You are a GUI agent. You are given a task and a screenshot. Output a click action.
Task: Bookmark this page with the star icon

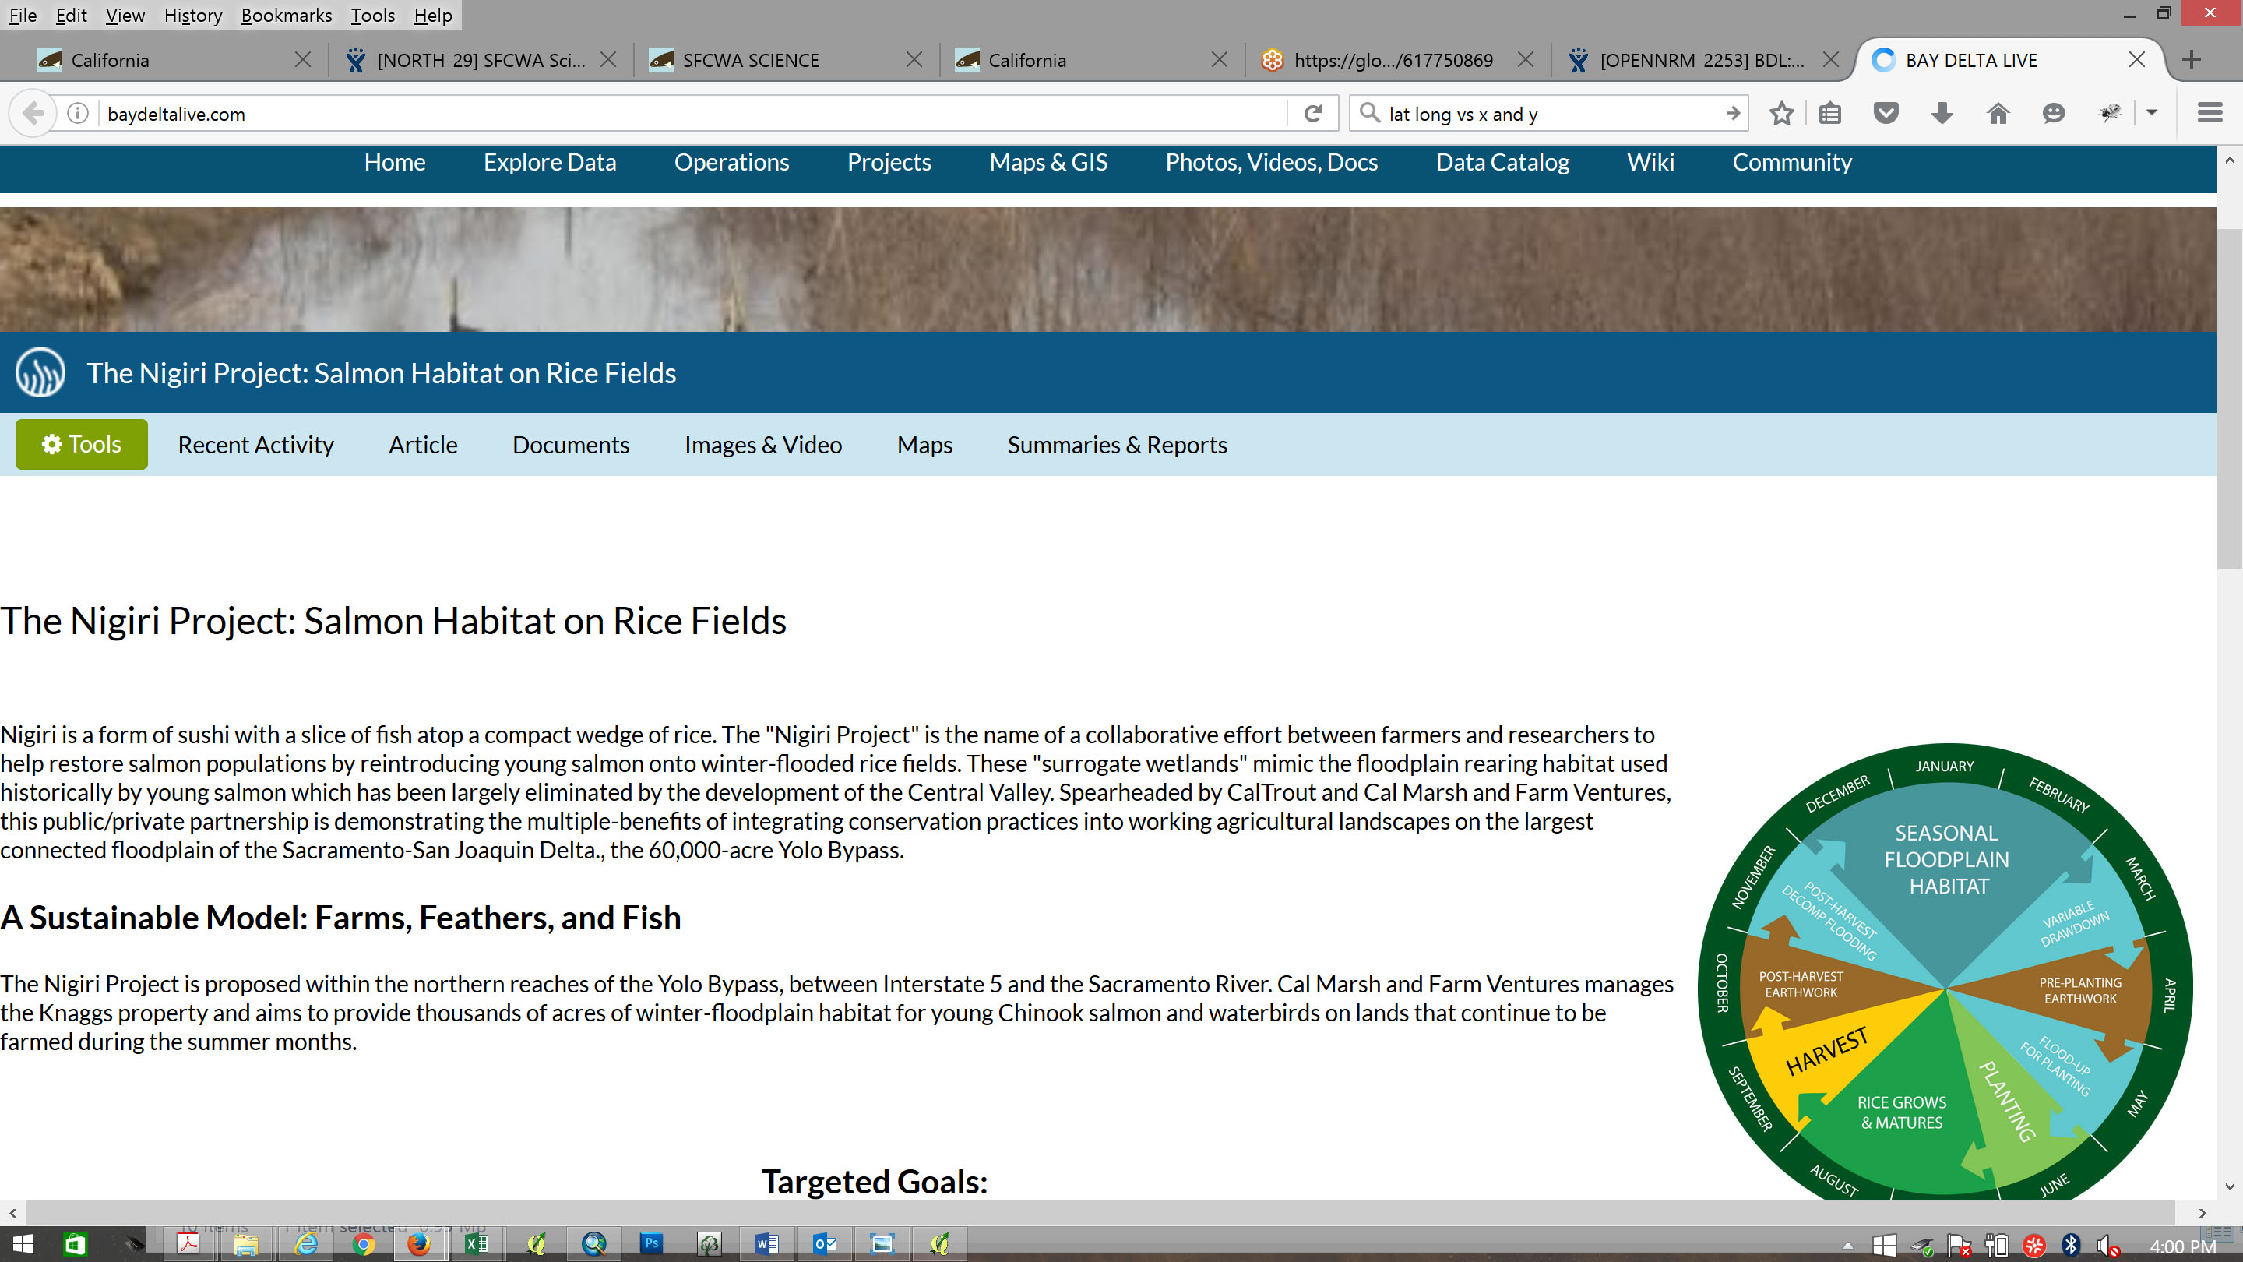(x=1781, y=113)
